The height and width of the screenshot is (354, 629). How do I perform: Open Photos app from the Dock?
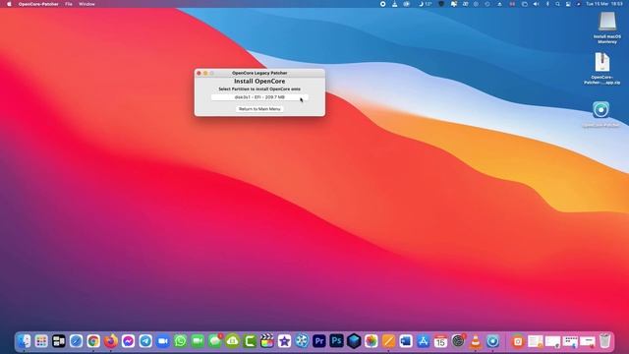(x=372, y=341)
